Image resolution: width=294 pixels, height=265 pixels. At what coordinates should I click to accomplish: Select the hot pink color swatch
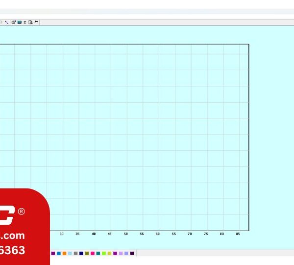click(93, 253)
